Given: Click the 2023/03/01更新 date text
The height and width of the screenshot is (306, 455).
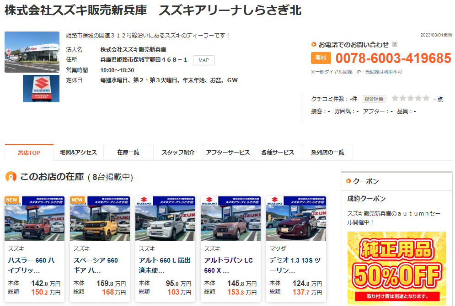Looking at the screenshot, I should (x=436, y=35).
